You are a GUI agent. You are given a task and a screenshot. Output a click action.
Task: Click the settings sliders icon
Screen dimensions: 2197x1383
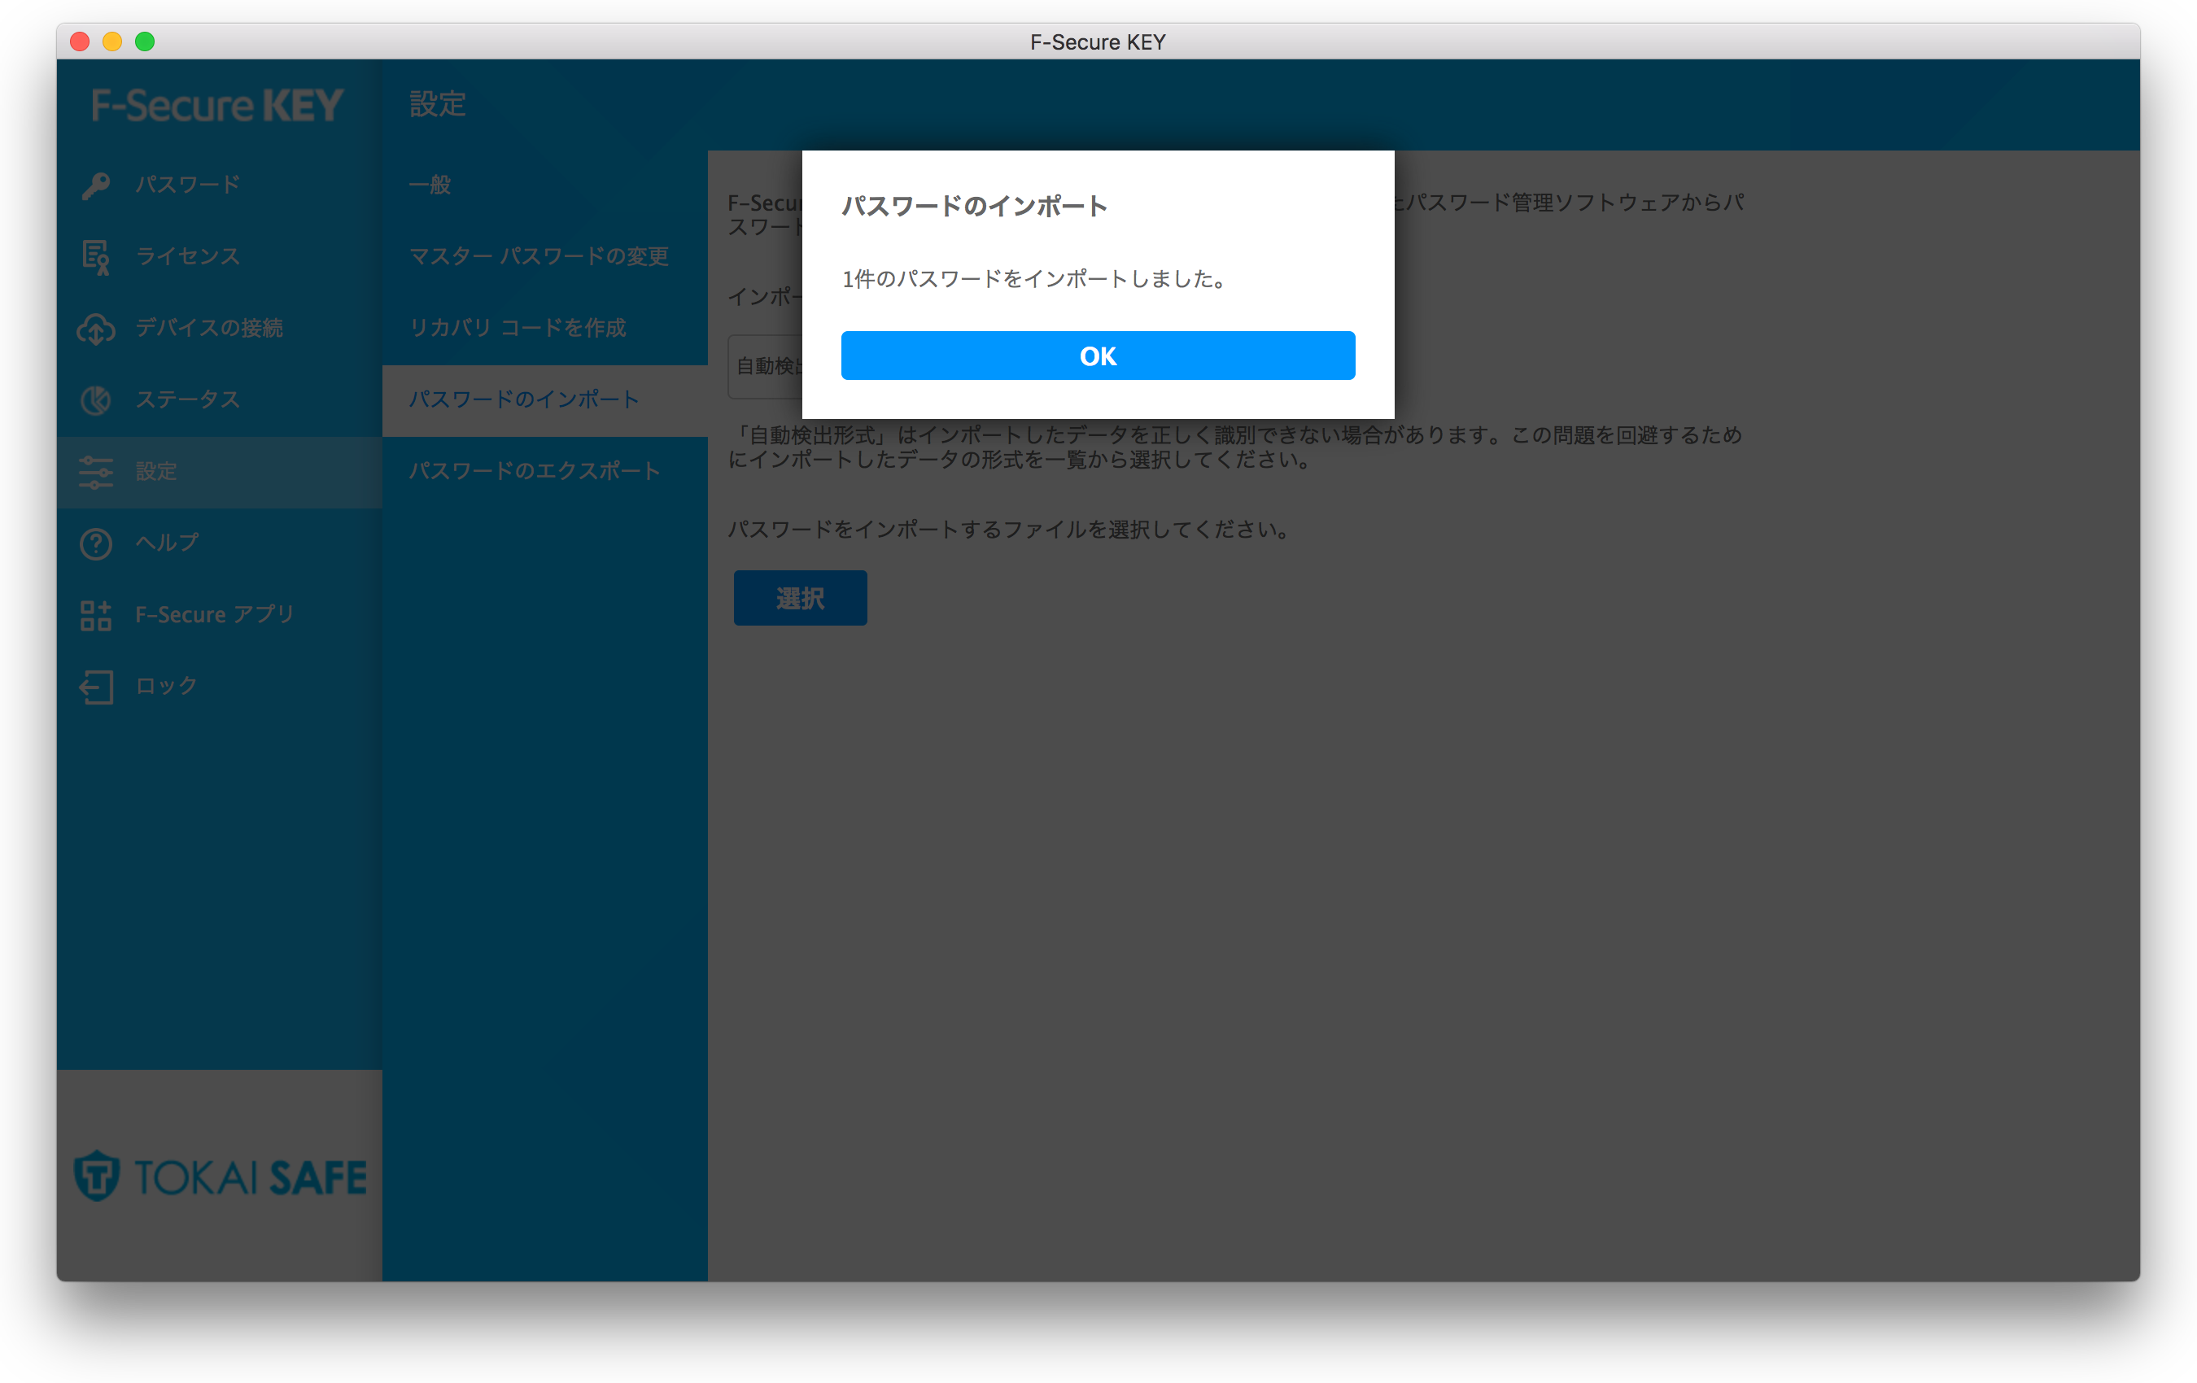click(95, 472)
